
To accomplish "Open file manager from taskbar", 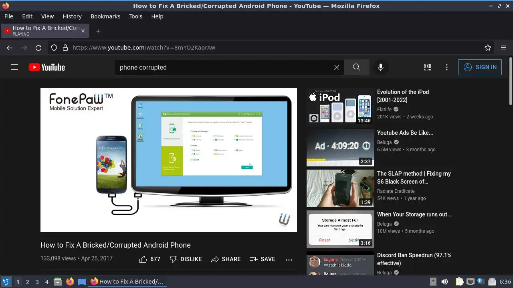I will pos(57,282).
